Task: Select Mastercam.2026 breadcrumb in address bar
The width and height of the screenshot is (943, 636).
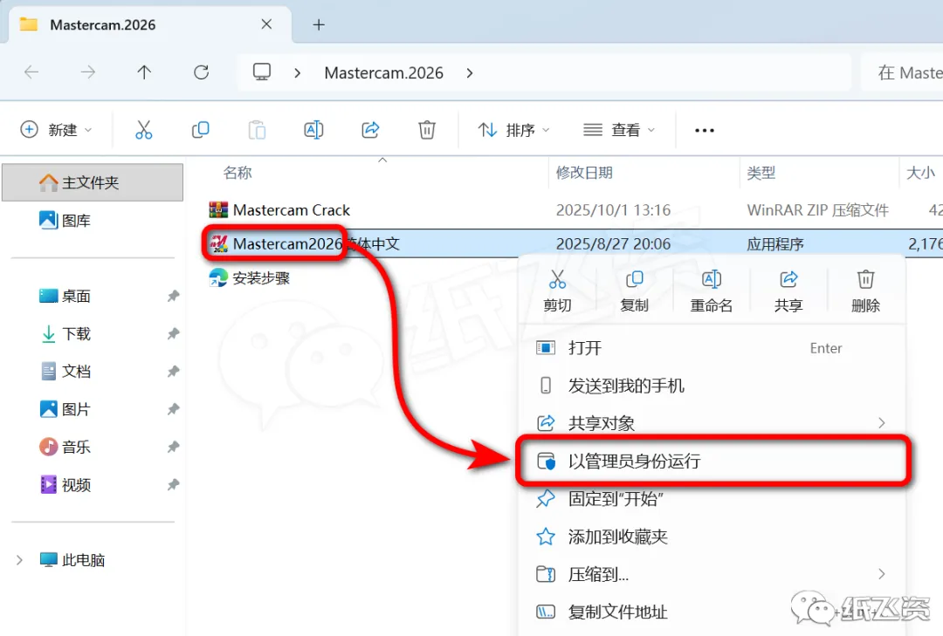Action: pos(383,72)
